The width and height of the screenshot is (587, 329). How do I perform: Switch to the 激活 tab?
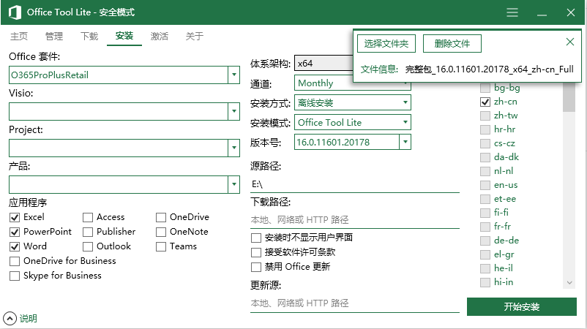[160, 36]
